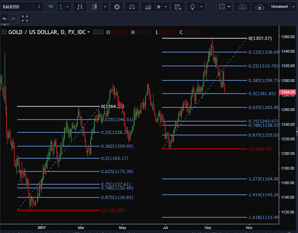Open the chart properties gear settings
This screenshot has height=233, width=298.
[117, 7]
